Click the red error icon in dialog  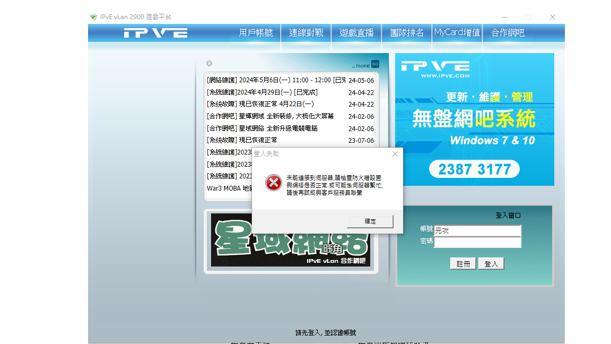pos(273,183)
